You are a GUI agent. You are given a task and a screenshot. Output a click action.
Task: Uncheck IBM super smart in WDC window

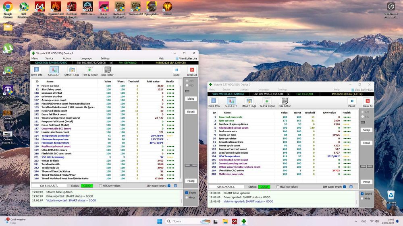[x=345, y=187]
